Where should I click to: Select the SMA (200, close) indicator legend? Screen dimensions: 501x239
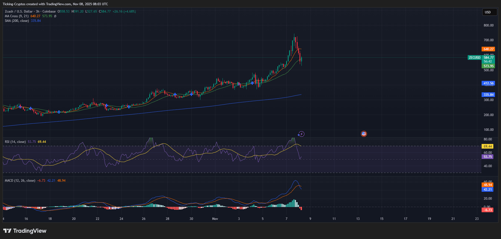pos(17,21)
